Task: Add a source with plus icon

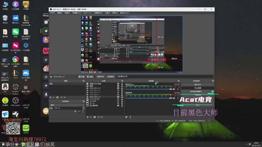Action: [x=87, y=117]
